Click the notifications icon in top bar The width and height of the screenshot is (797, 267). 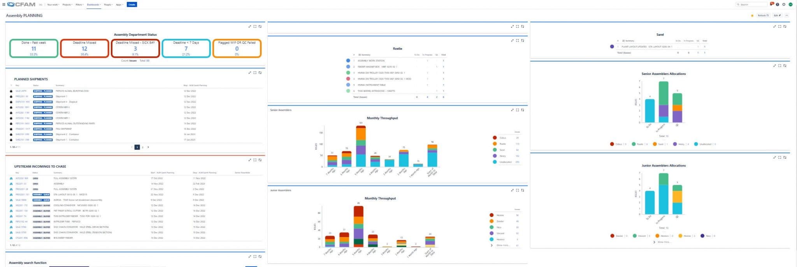tap(772, 4)
